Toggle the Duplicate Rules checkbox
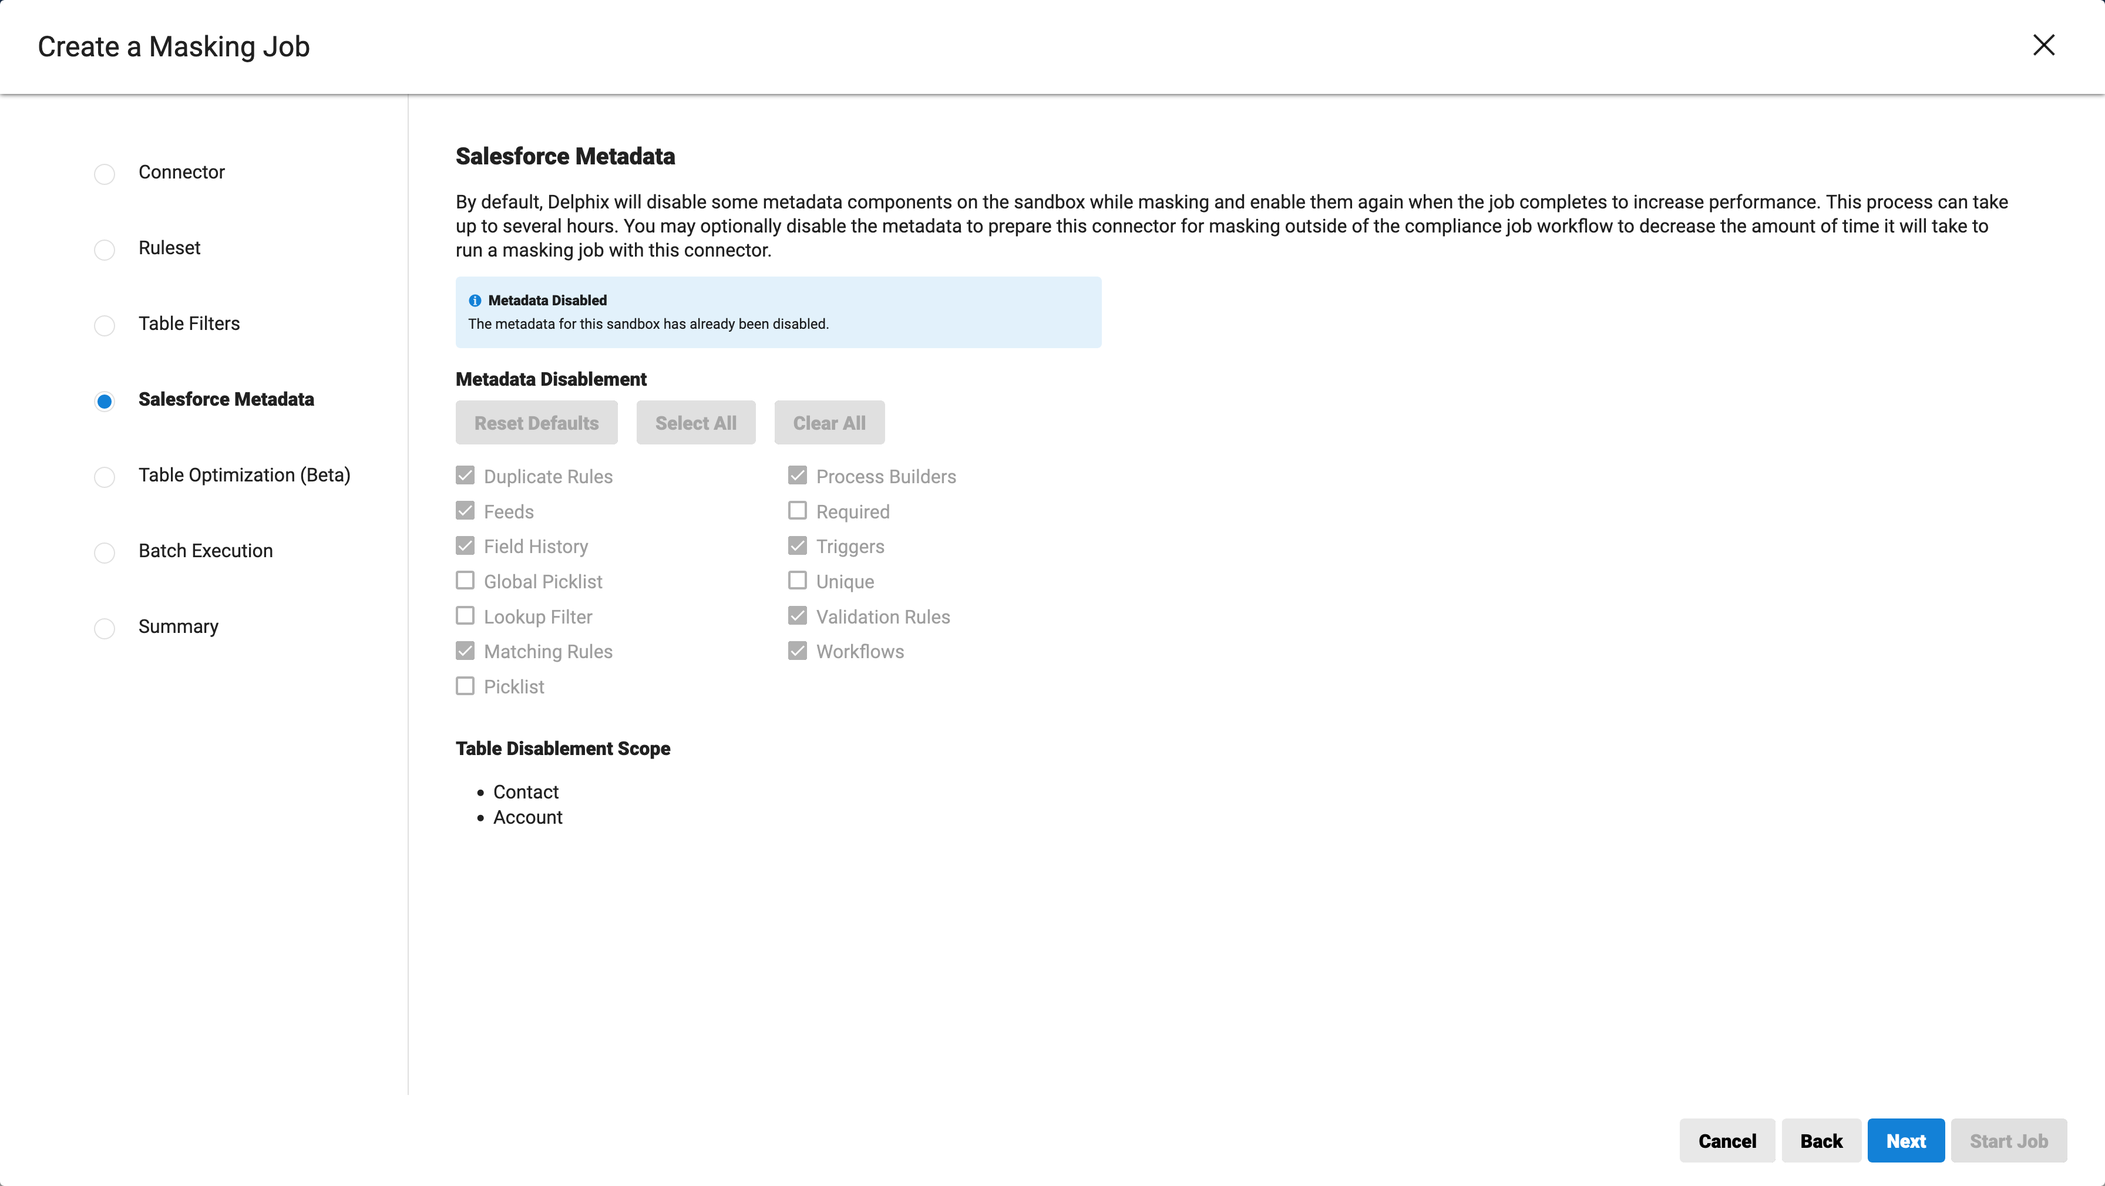The height and width of the screenshot is (1186, 2105). tap(465, 476)
